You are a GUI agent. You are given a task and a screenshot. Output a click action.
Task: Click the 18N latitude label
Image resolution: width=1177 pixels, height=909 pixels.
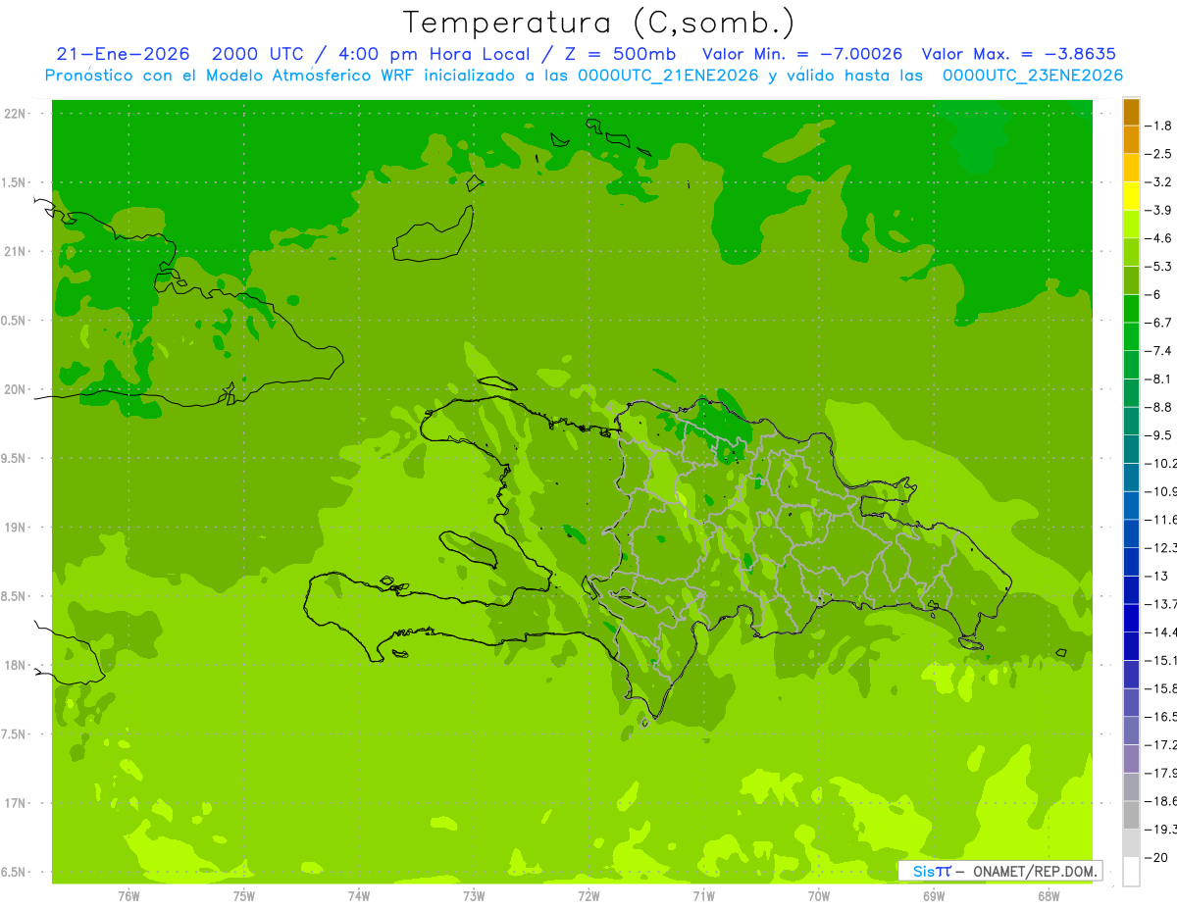point(16,665)
